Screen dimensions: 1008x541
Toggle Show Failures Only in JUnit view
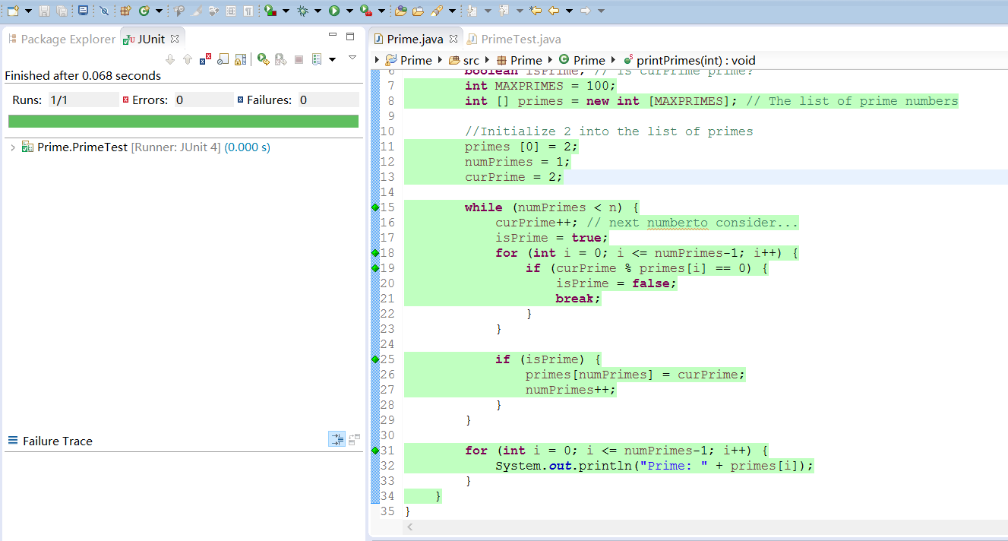tap(205, 59)
